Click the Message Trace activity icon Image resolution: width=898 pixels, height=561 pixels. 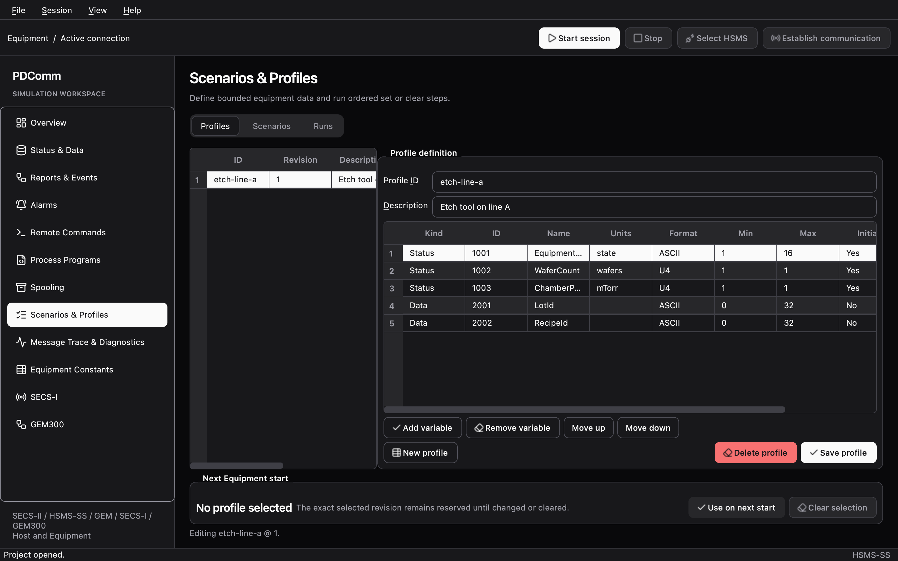[21, 342]
